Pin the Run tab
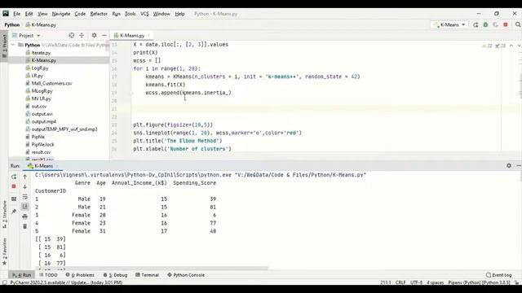This screenshot has height=293, width=522. point(14,212)
